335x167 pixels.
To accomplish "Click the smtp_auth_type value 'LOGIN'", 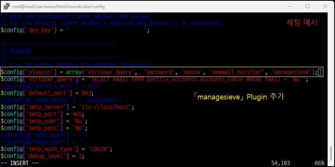I will (x=99, y=149).
